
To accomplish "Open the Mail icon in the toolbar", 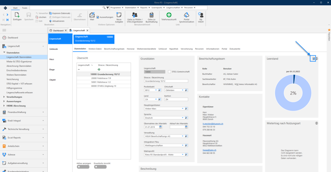I will click(92, 15).
